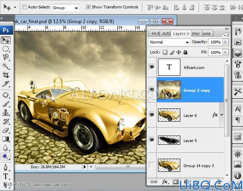This screenshot has width=243, height=191.
Task: Select the Brush tool
Action: (x=6, y=104)
